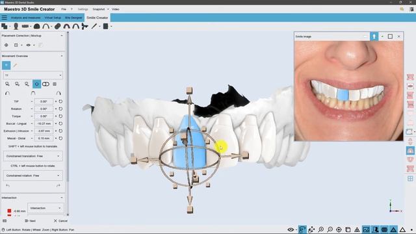
Task: Zoom in using bottom magnifier plus icon
Action: point(320,229)
